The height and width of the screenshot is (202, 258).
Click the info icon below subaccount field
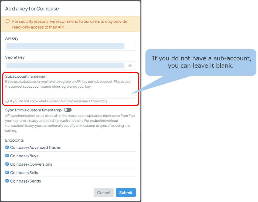point(7,101)
